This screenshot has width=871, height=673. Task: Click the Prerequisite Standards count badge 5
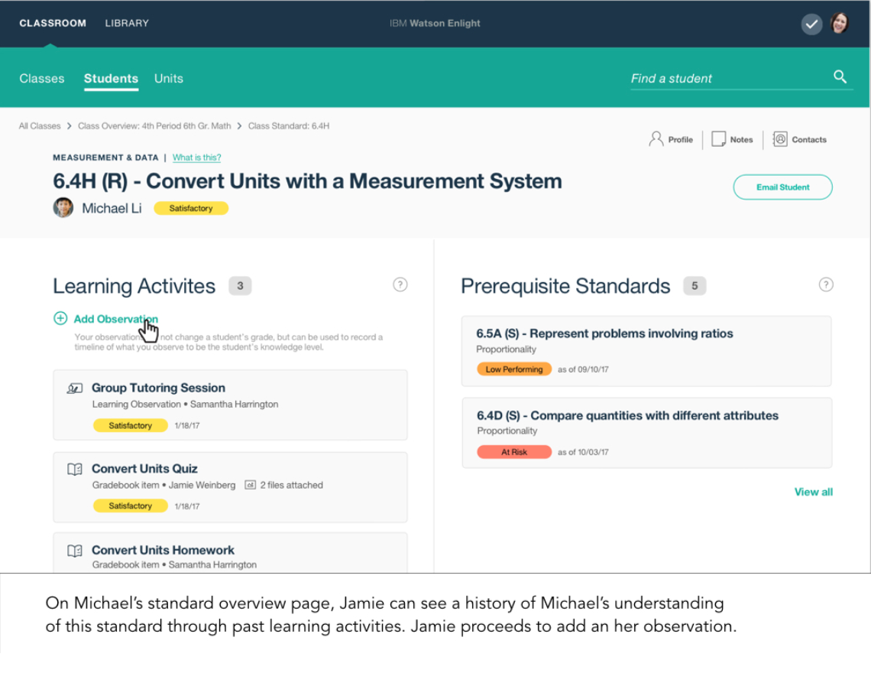[x=695, y=286]
